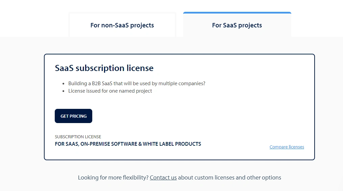Click the "SaaS subscription license" heading
The width and height of the screenshot is (343, 191).
[104, 68]
